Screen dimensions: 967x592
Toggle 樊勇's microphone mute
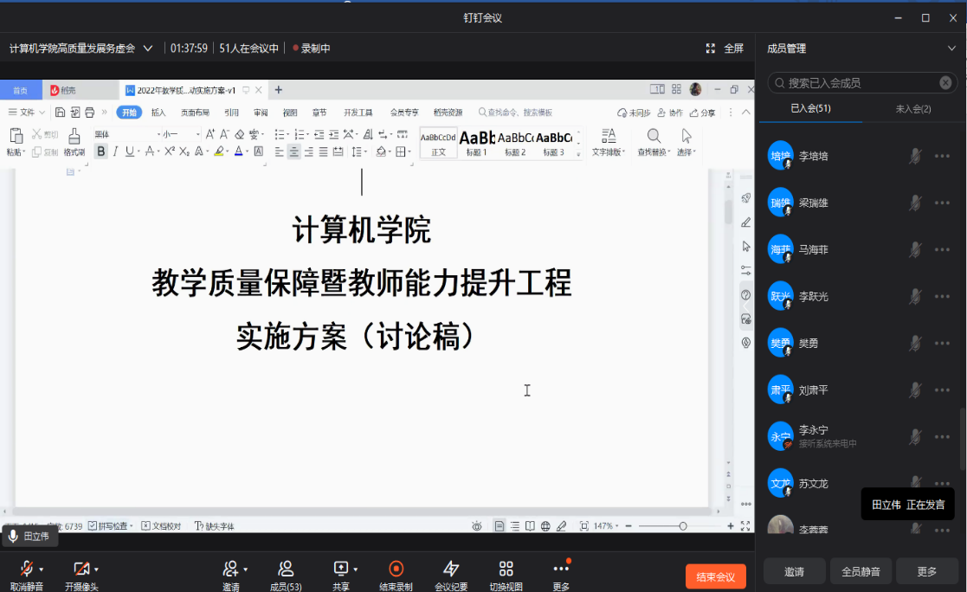[x=915, y=344]
